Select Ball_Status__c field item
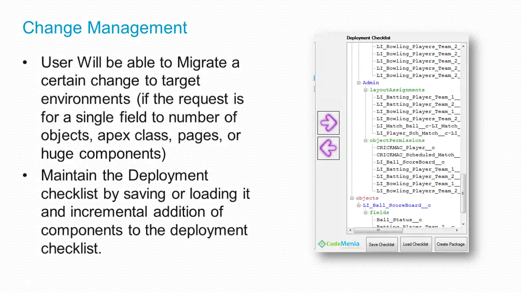The height and width of the screenshot is (293, 521). 399,220
